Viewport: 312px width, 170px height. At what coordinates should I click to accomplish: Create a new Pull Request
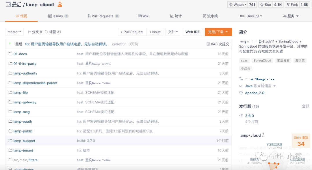pos(132,32)
